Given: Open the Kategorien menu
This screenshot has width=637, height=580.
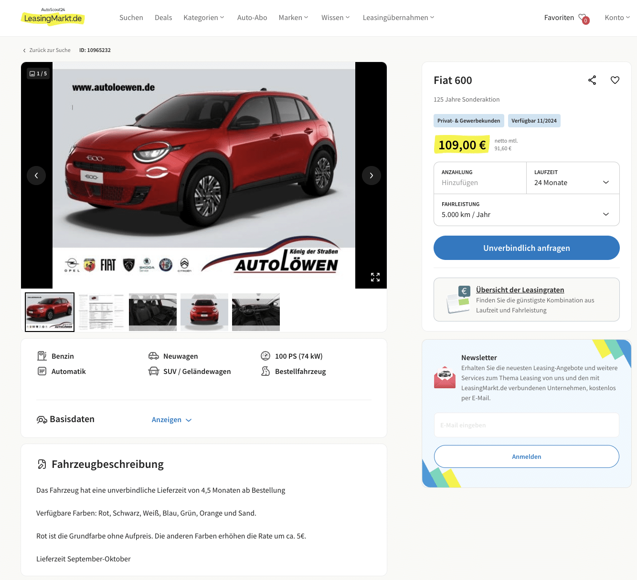Looking at the screenshot, I should pyautogui.click(x=204, y=18).
